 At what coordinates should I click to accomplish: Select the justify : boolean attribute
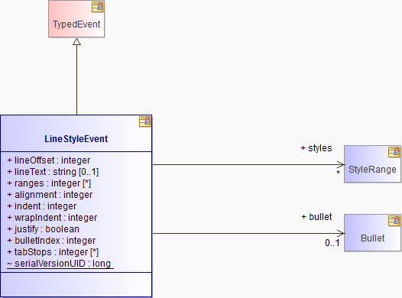43,229
